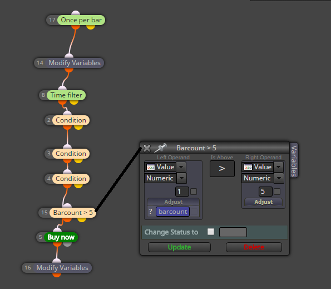This screenshot has width=331, height=289.
Task: Expand the Right Operand Adjust section
Action: (x=264, y=202)
